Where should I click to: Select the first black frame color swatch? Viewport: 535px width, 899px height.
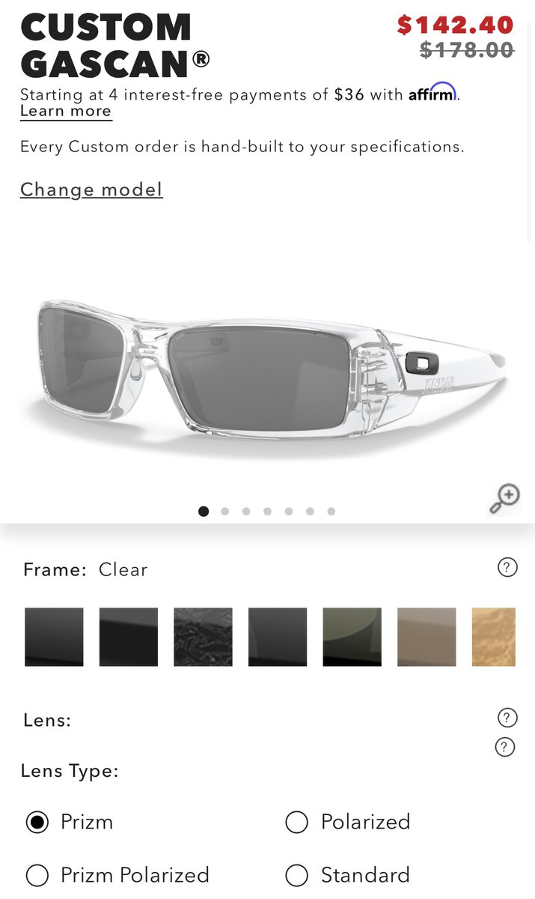click(54, 637)
